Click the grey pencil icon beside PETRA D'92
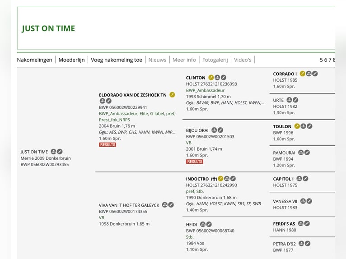The image size is (346, 259). click(308, 244)
